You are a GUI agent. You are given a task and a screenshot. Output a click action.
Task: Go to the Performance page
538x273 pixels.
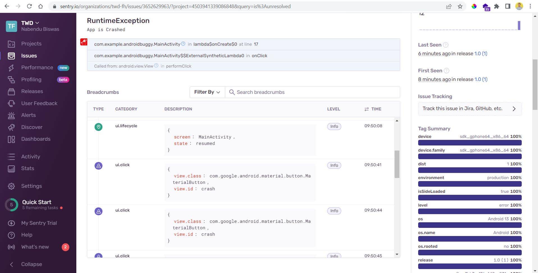tap(37, 68)
